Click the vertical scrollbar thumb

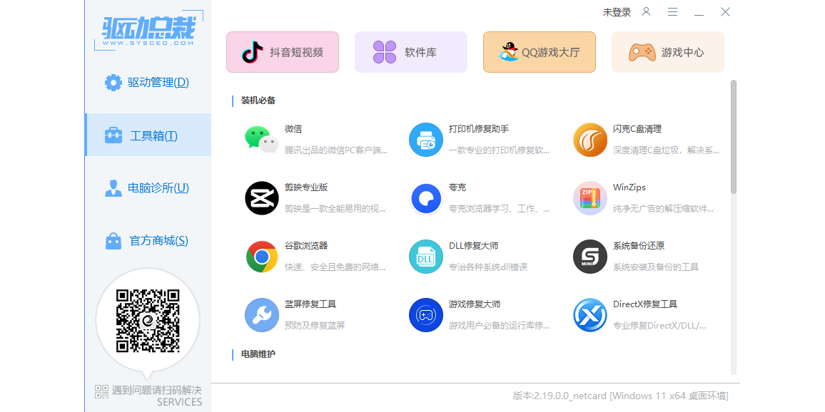click(x=734, y=137)
